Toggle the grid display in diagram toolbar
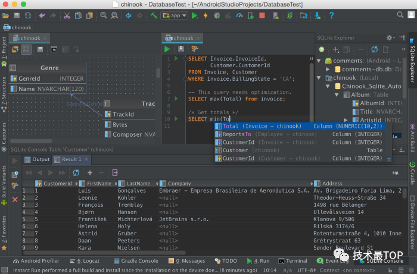 coord(26,49)
